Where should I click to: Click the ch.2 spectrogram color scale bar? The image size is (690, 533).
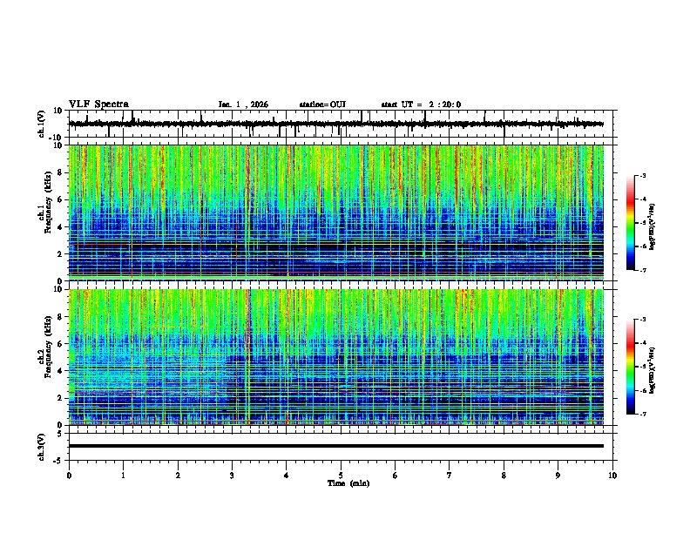pos(631,367)
